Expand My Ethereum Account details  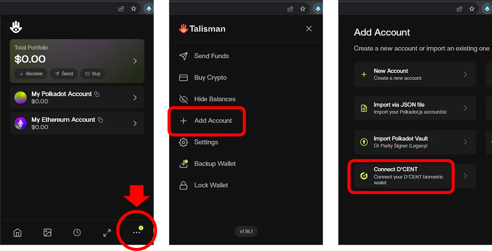pos(135,123)
